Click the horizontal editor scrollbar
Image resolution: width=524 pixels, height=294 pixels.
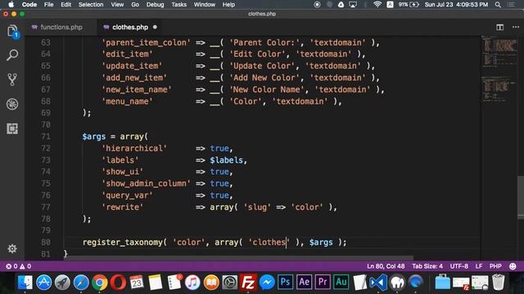point(238,258)
